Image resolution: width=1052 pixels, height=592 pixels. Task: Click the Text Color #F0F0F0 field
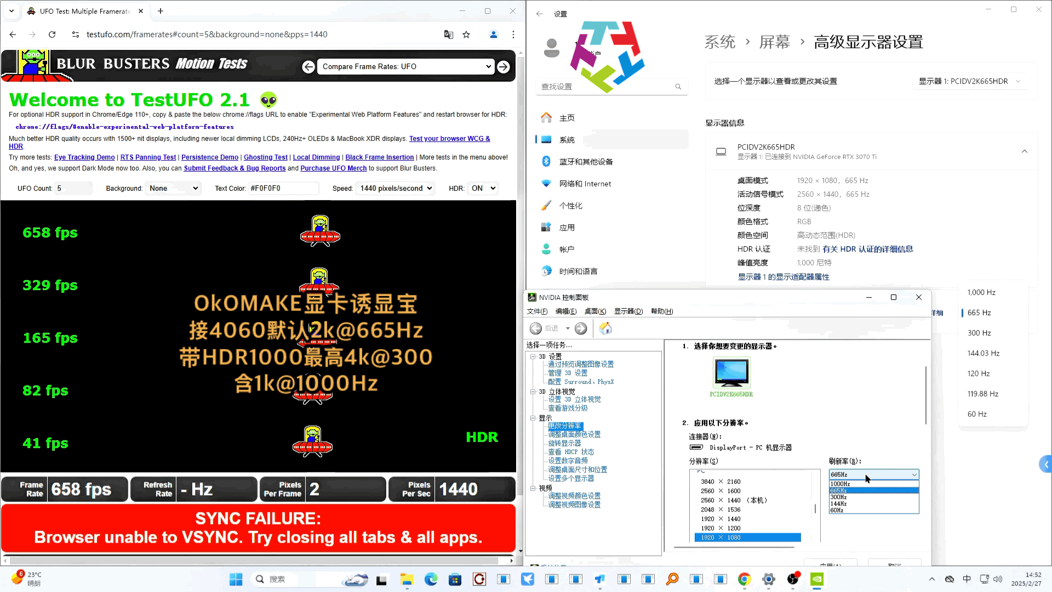click(x=283, y=189)
